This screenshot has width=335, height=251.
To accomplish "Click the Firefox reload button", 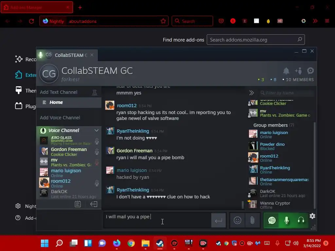I will tap(31, 21).
